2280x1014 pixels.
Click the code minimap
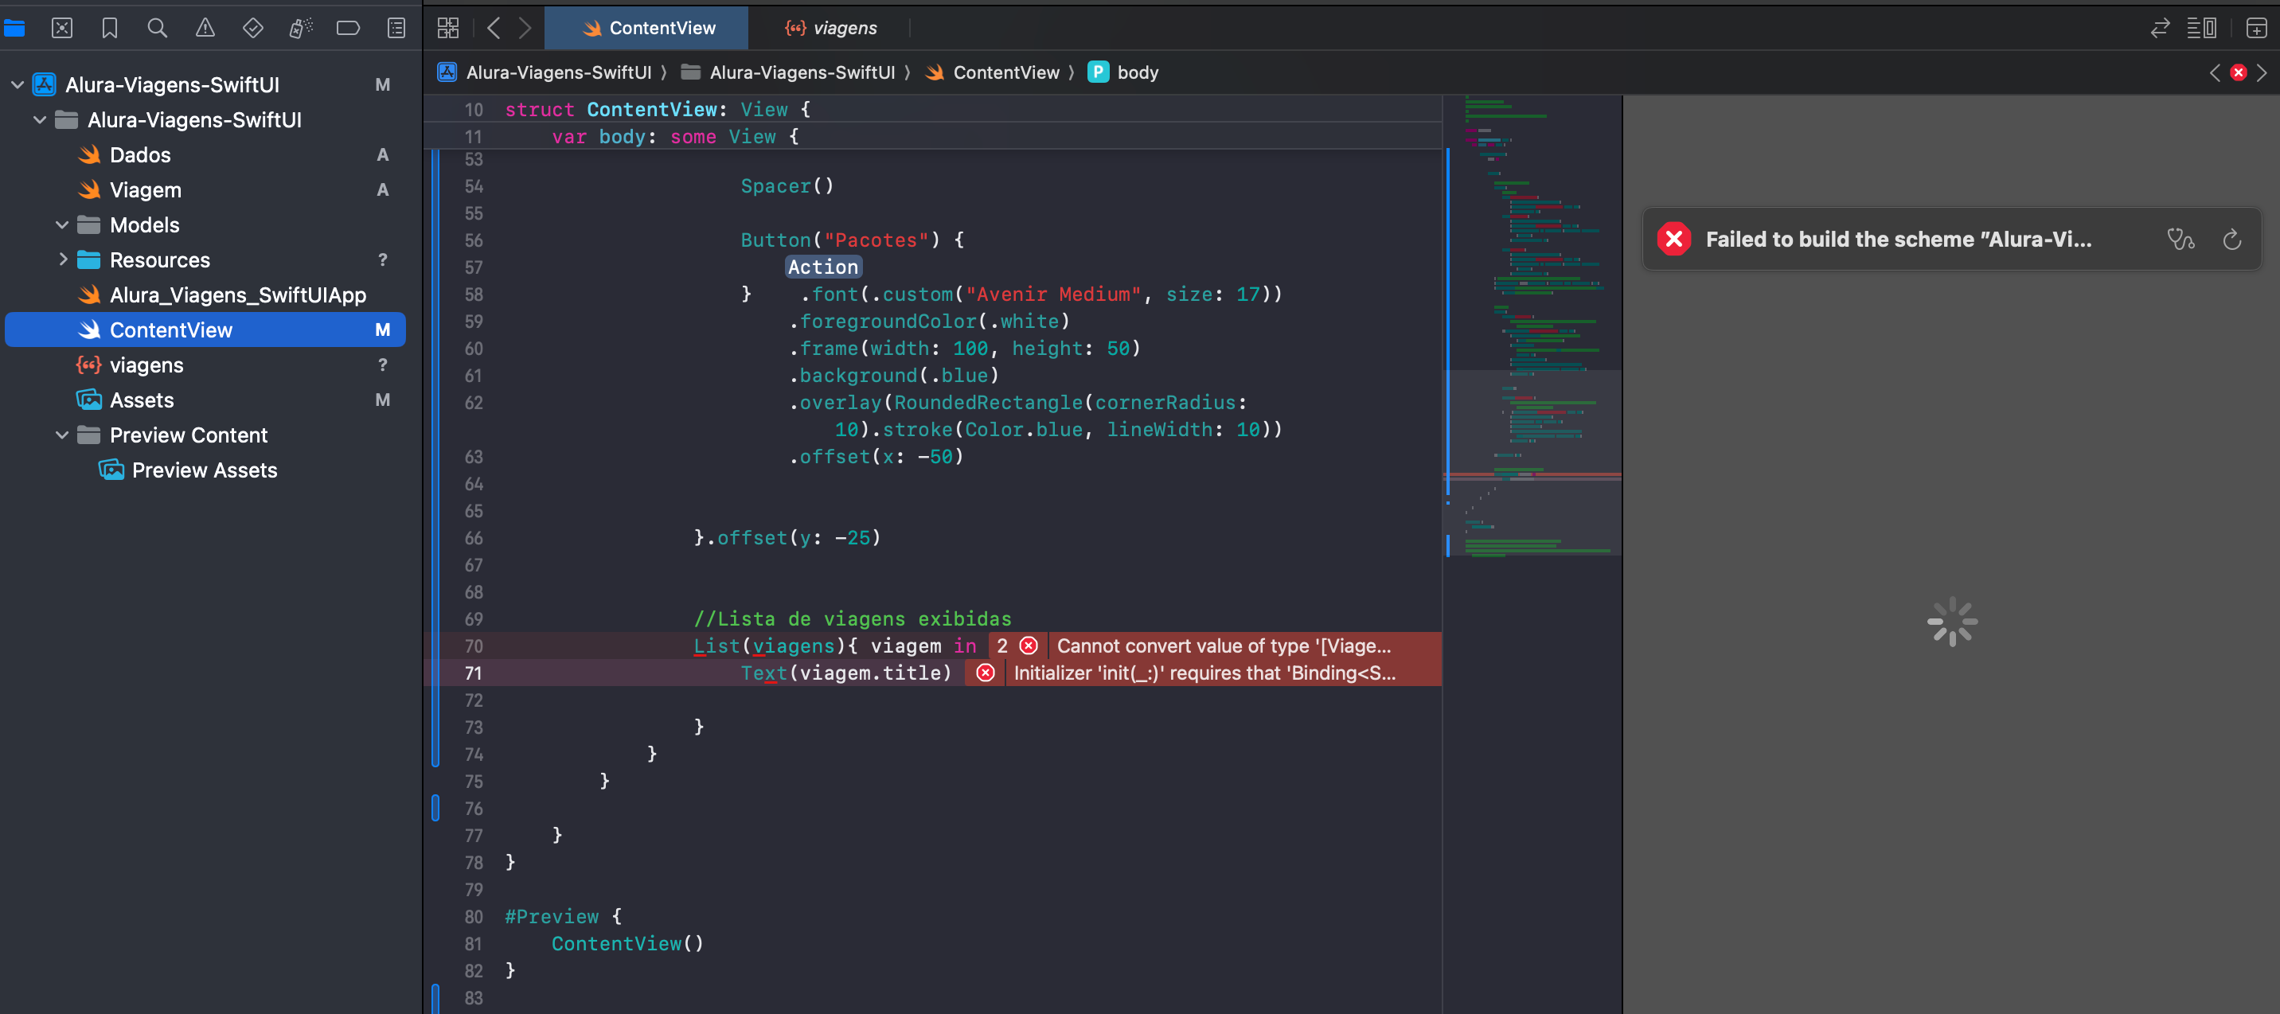point(1534,327)
